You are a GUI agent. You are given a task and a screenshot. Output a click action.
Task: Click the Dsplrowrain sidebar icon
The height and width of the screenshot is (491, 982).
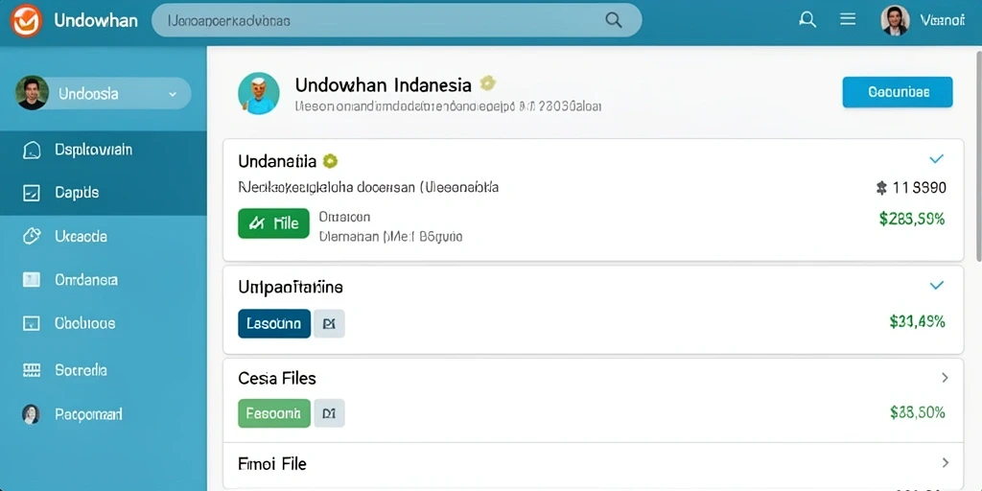tap(32, 151)
